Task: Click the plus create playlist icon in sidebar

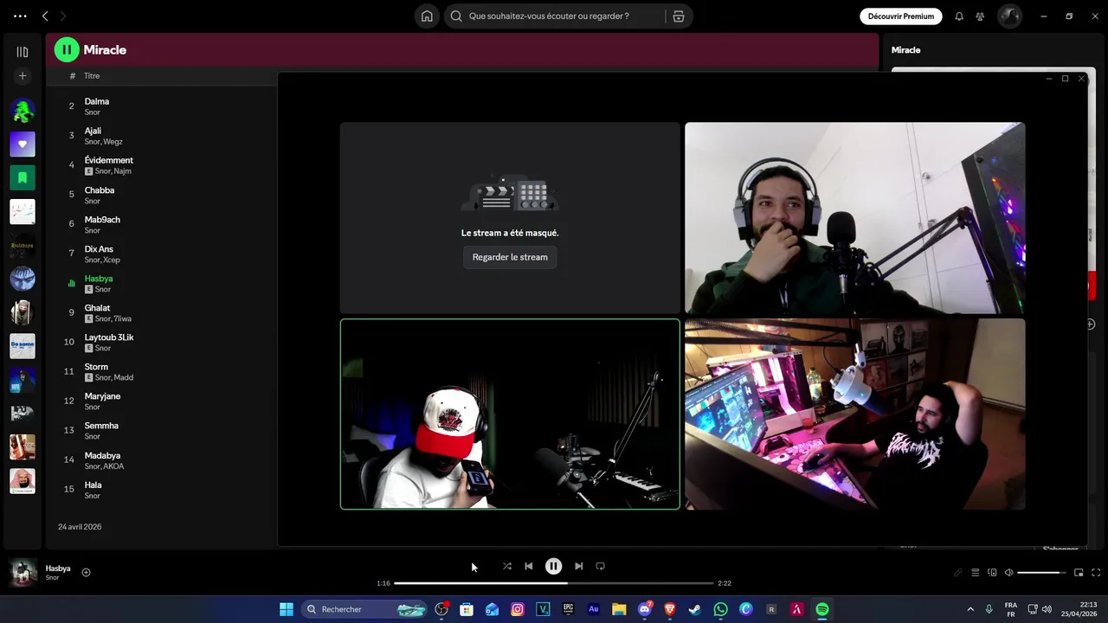Action: click(x=23, y=76)
